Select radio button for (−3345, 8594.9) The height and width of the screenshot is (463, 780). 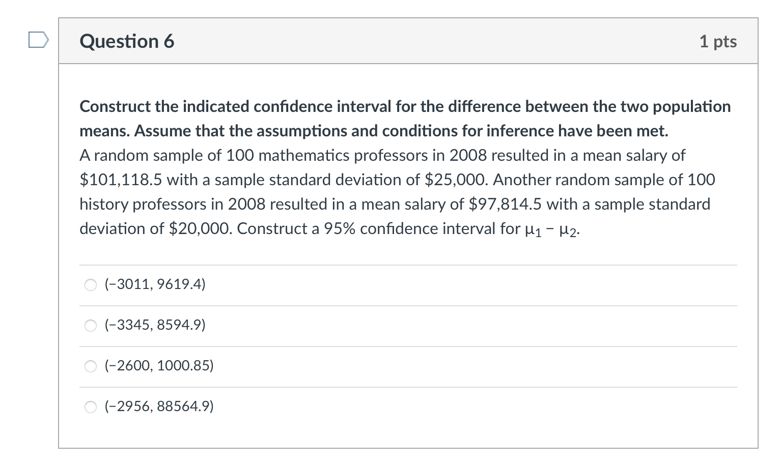pos(90,326)
